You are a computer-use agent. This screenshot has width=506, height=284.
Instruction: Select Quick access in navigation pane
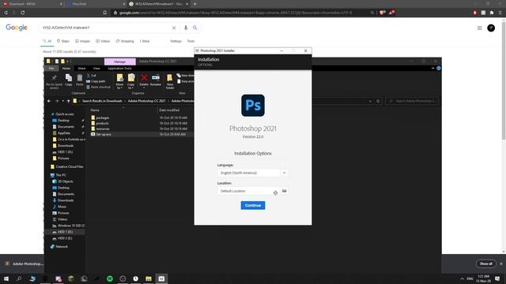pos(65,114)
